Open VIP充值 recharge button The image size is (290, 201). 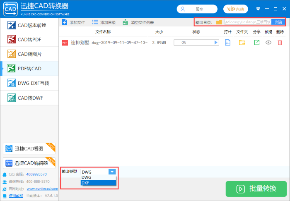tap(236, 9)
